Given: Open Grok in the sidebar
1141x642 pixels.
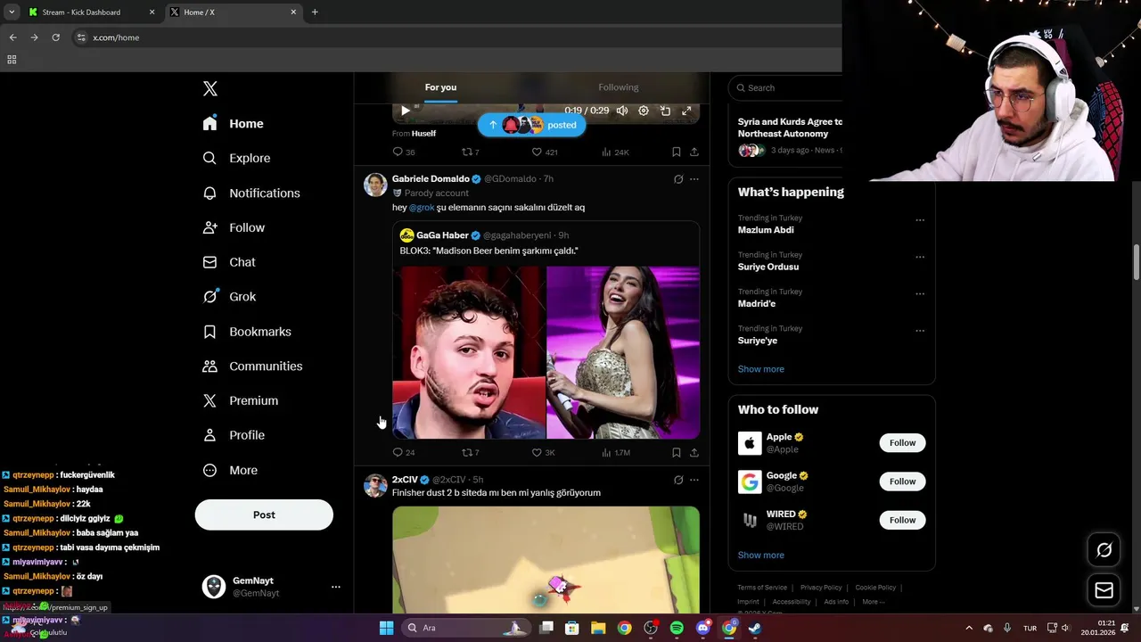Looking at the screenshot, I should [x=229, y=297].
